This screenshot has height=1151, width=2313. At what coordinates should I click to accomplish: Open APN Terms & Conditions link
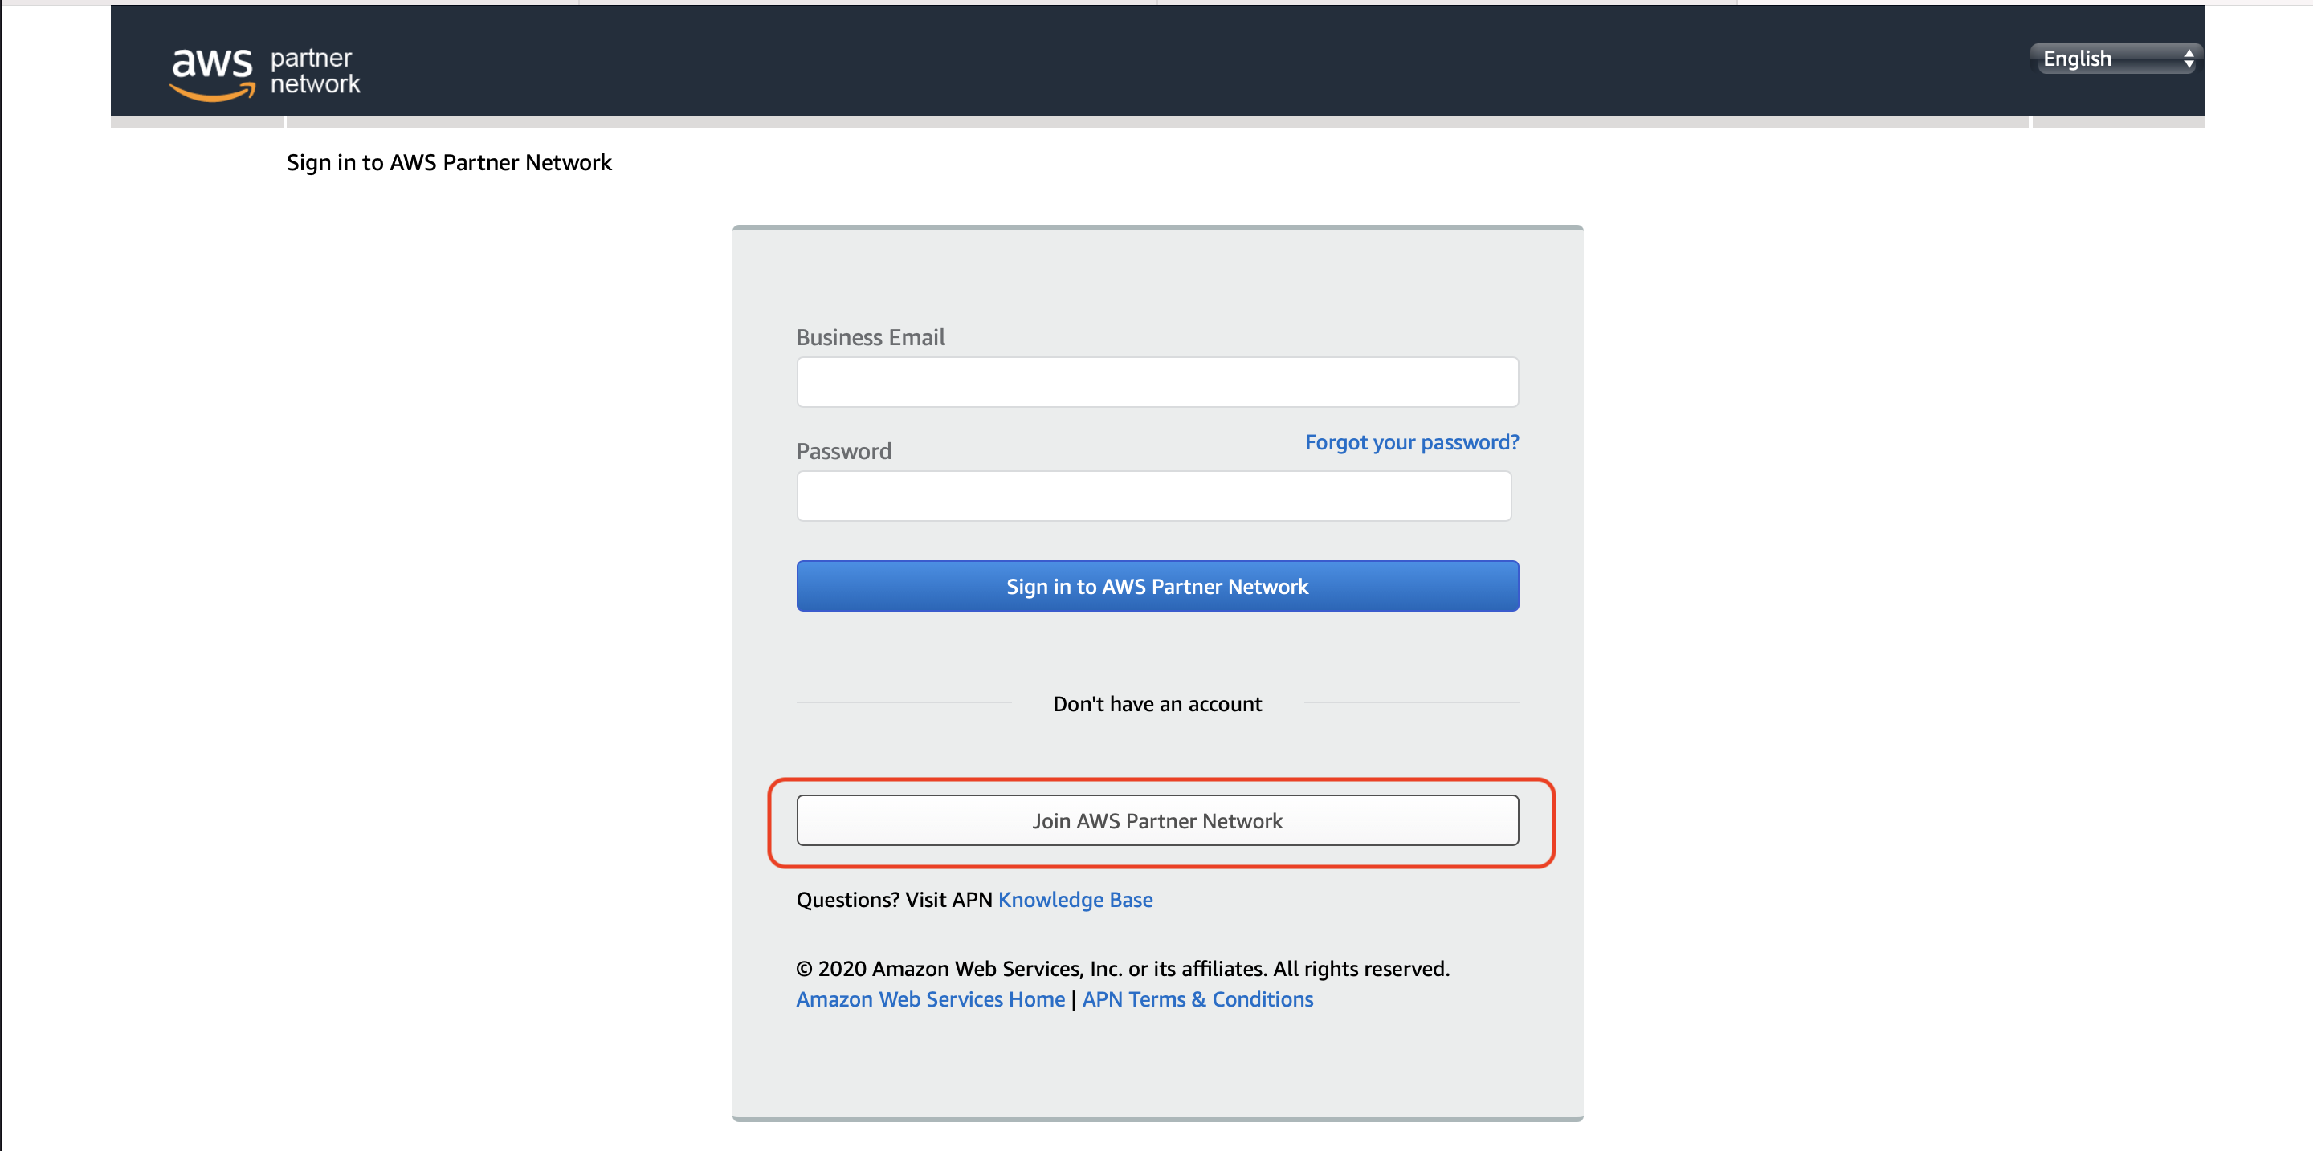[x=1197, y=998]
